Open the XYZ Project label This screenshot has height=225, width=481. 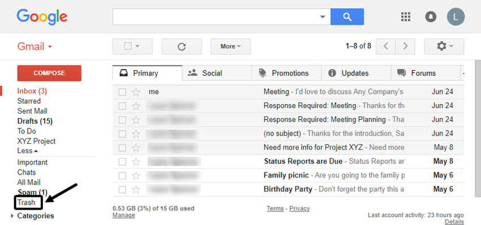pos(37,141)
